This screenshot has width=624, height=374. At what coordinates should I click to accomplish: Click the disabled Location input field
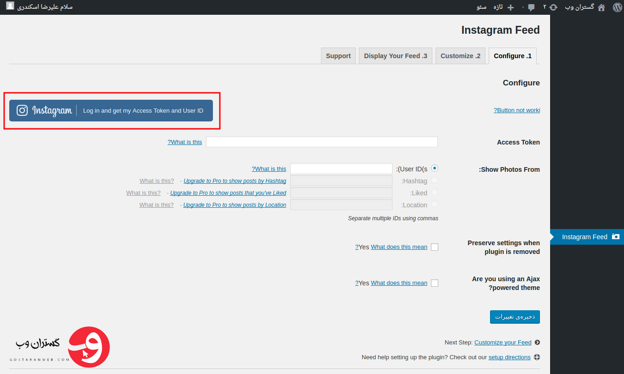pos(341,205)
